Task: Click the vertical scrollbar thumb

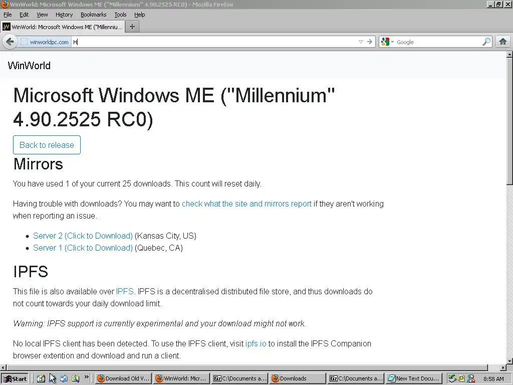Action: (x=509, y=121)
